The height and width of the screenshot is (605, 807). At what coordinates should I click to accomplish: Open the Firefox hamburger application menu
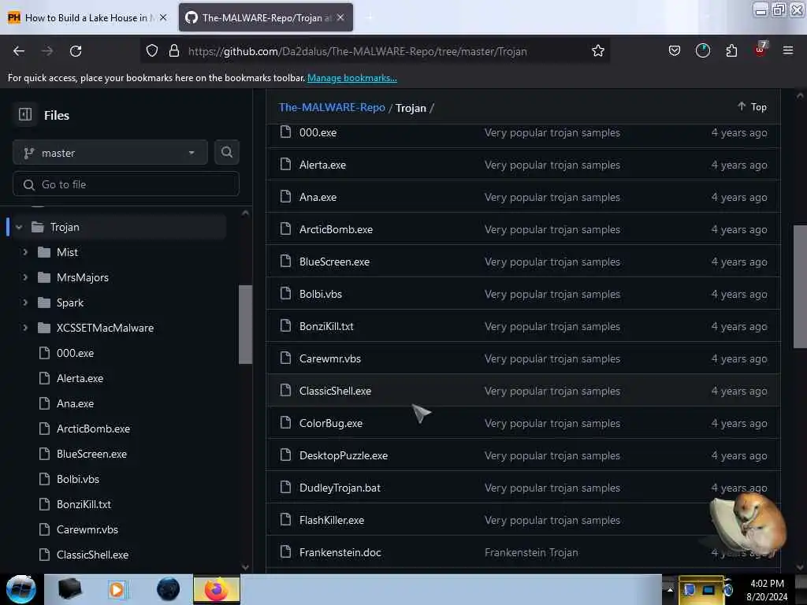point(787,51)
